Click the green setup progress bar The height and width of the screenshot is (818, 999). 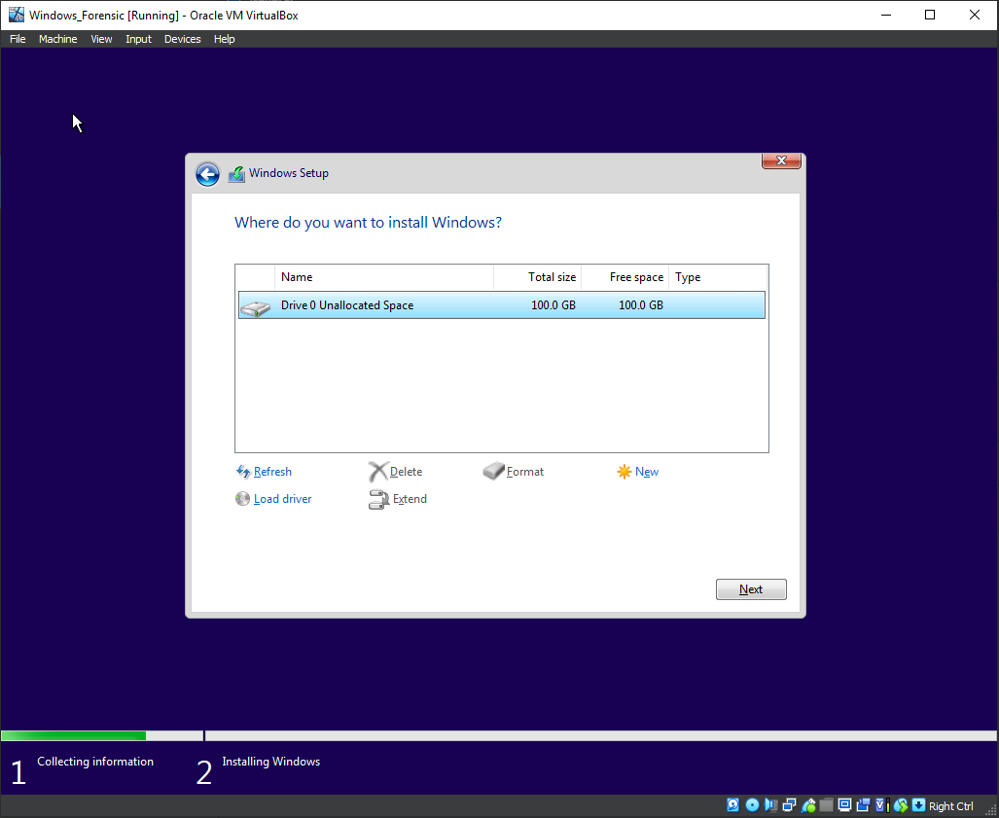(x=73, y=736)
